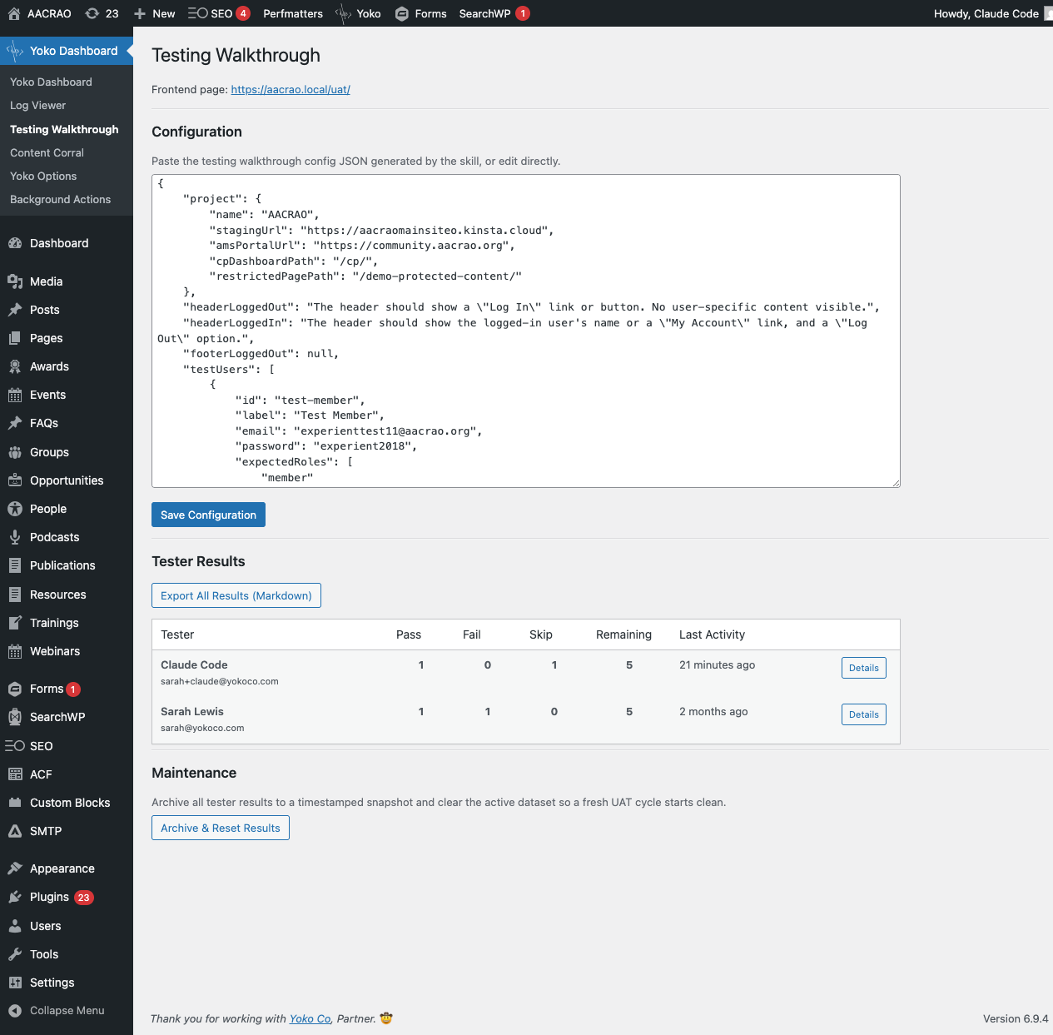Open the Yoko Co footer link

pyautogui.click(x=310, y=1018)
